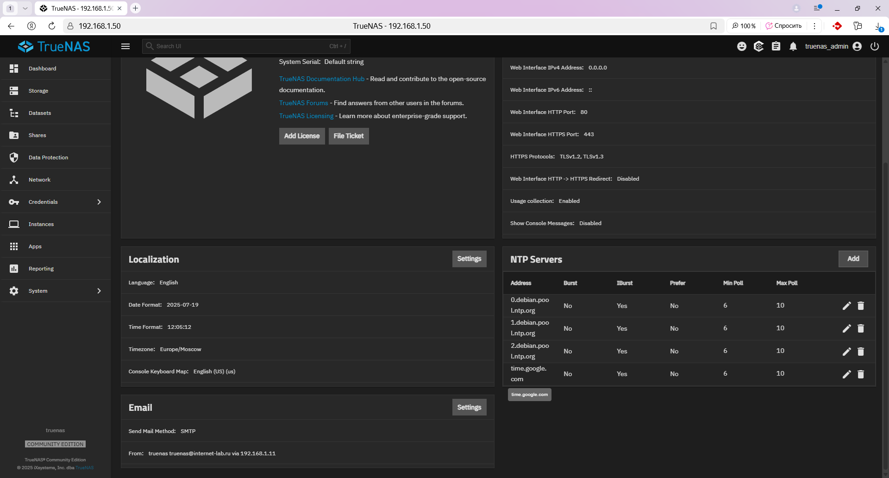889x478 pixels.
Task: Open the Jobs clipboard icon
Action: (776, 46)
